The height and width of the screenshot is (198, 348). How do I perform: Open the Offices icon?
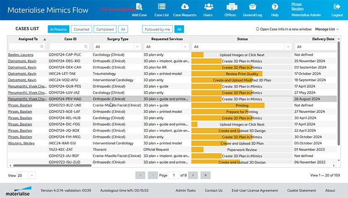tap(230, 7)
